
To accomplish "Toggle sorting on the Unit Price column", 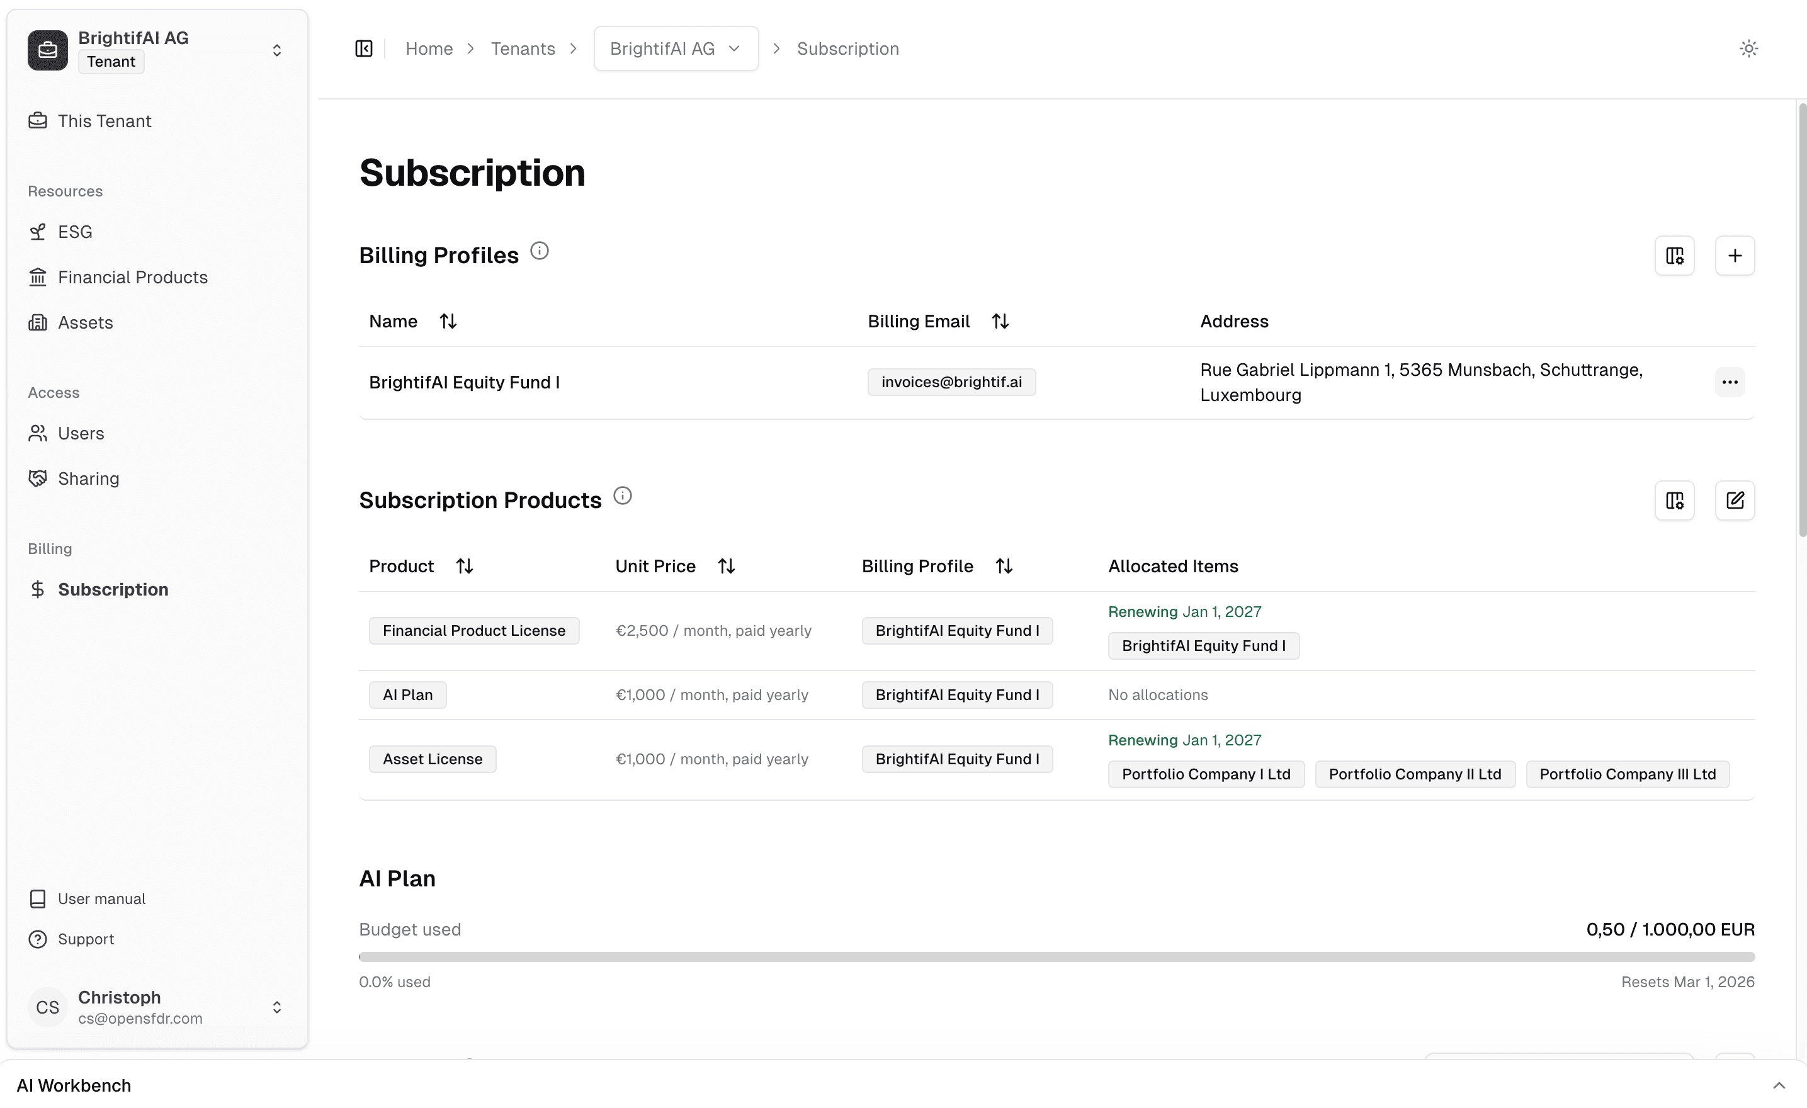I will click(726, 565).
